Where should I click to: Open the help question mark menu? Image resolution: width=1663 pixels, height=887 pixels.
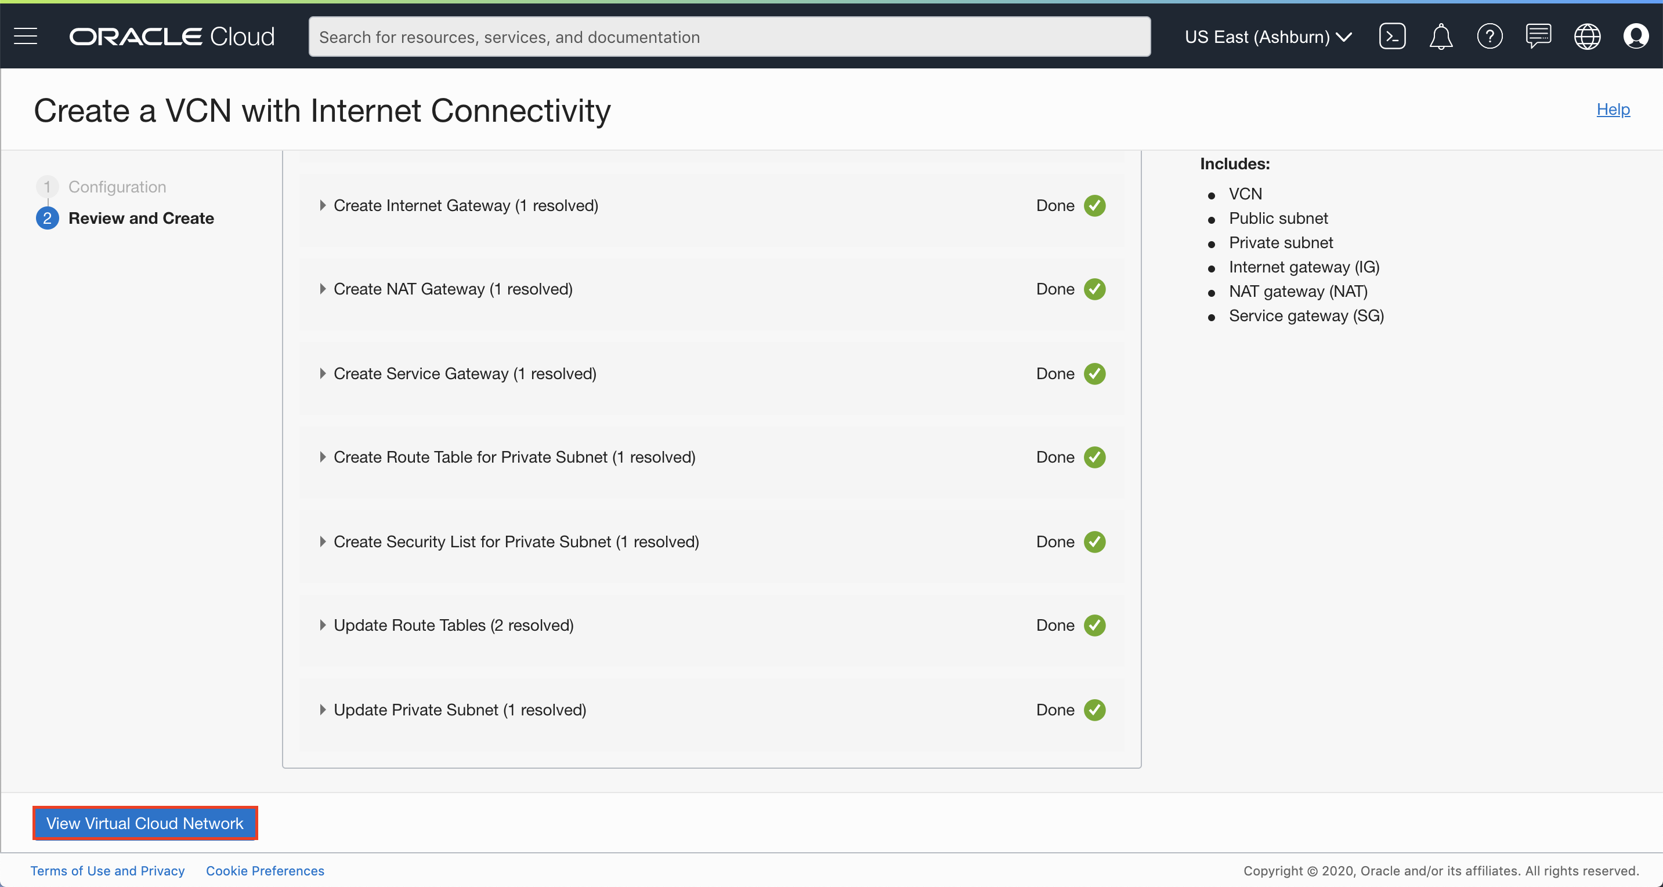pos(1490,36)
